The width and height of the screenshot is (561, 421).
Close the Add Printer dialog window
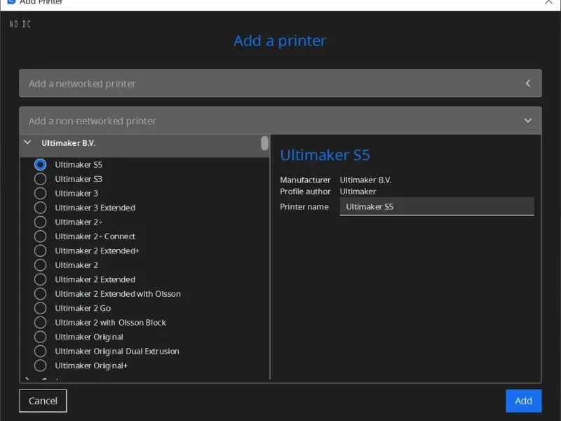pyautogui.click(x=548, y=2)
